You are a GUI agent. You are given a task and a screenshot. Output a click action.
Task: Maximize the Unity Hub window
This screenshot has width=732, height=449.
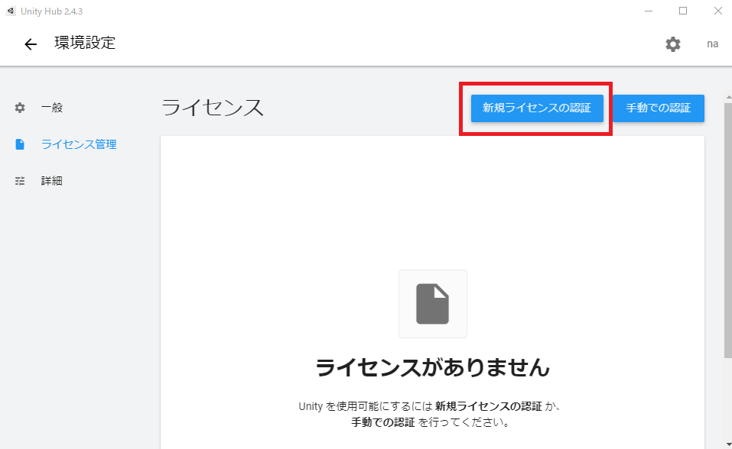[x=683, y=11]
